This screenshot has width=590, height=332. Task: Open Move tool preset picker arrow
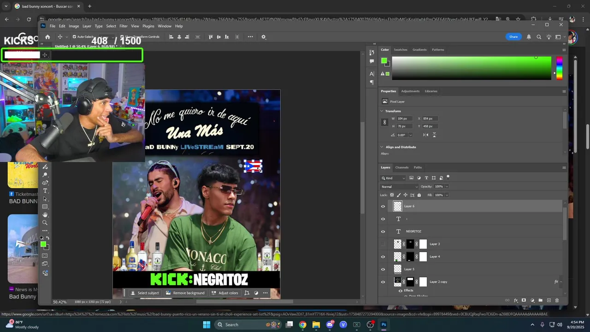pos(67,37)
